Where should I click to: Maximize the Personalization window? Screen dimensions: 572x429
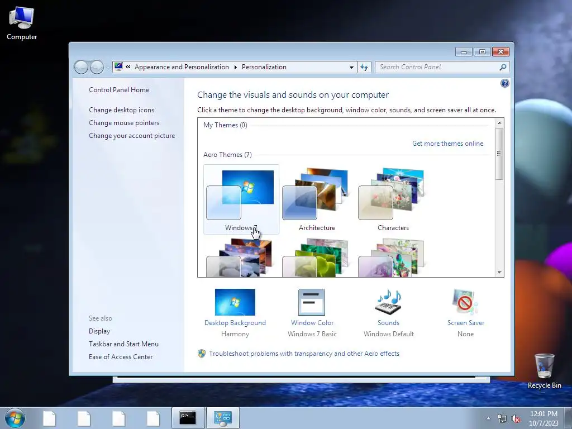[x=482, y=52]
